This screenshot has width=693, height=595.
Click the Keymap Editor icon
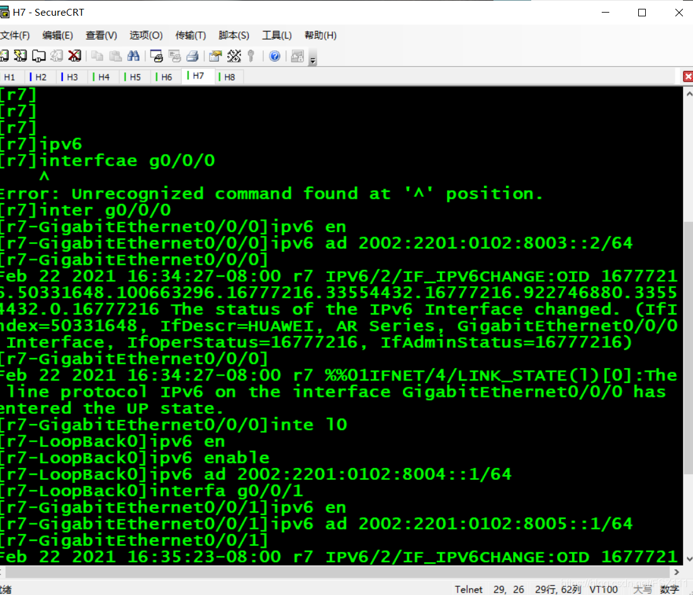click(x=234, y=56)
